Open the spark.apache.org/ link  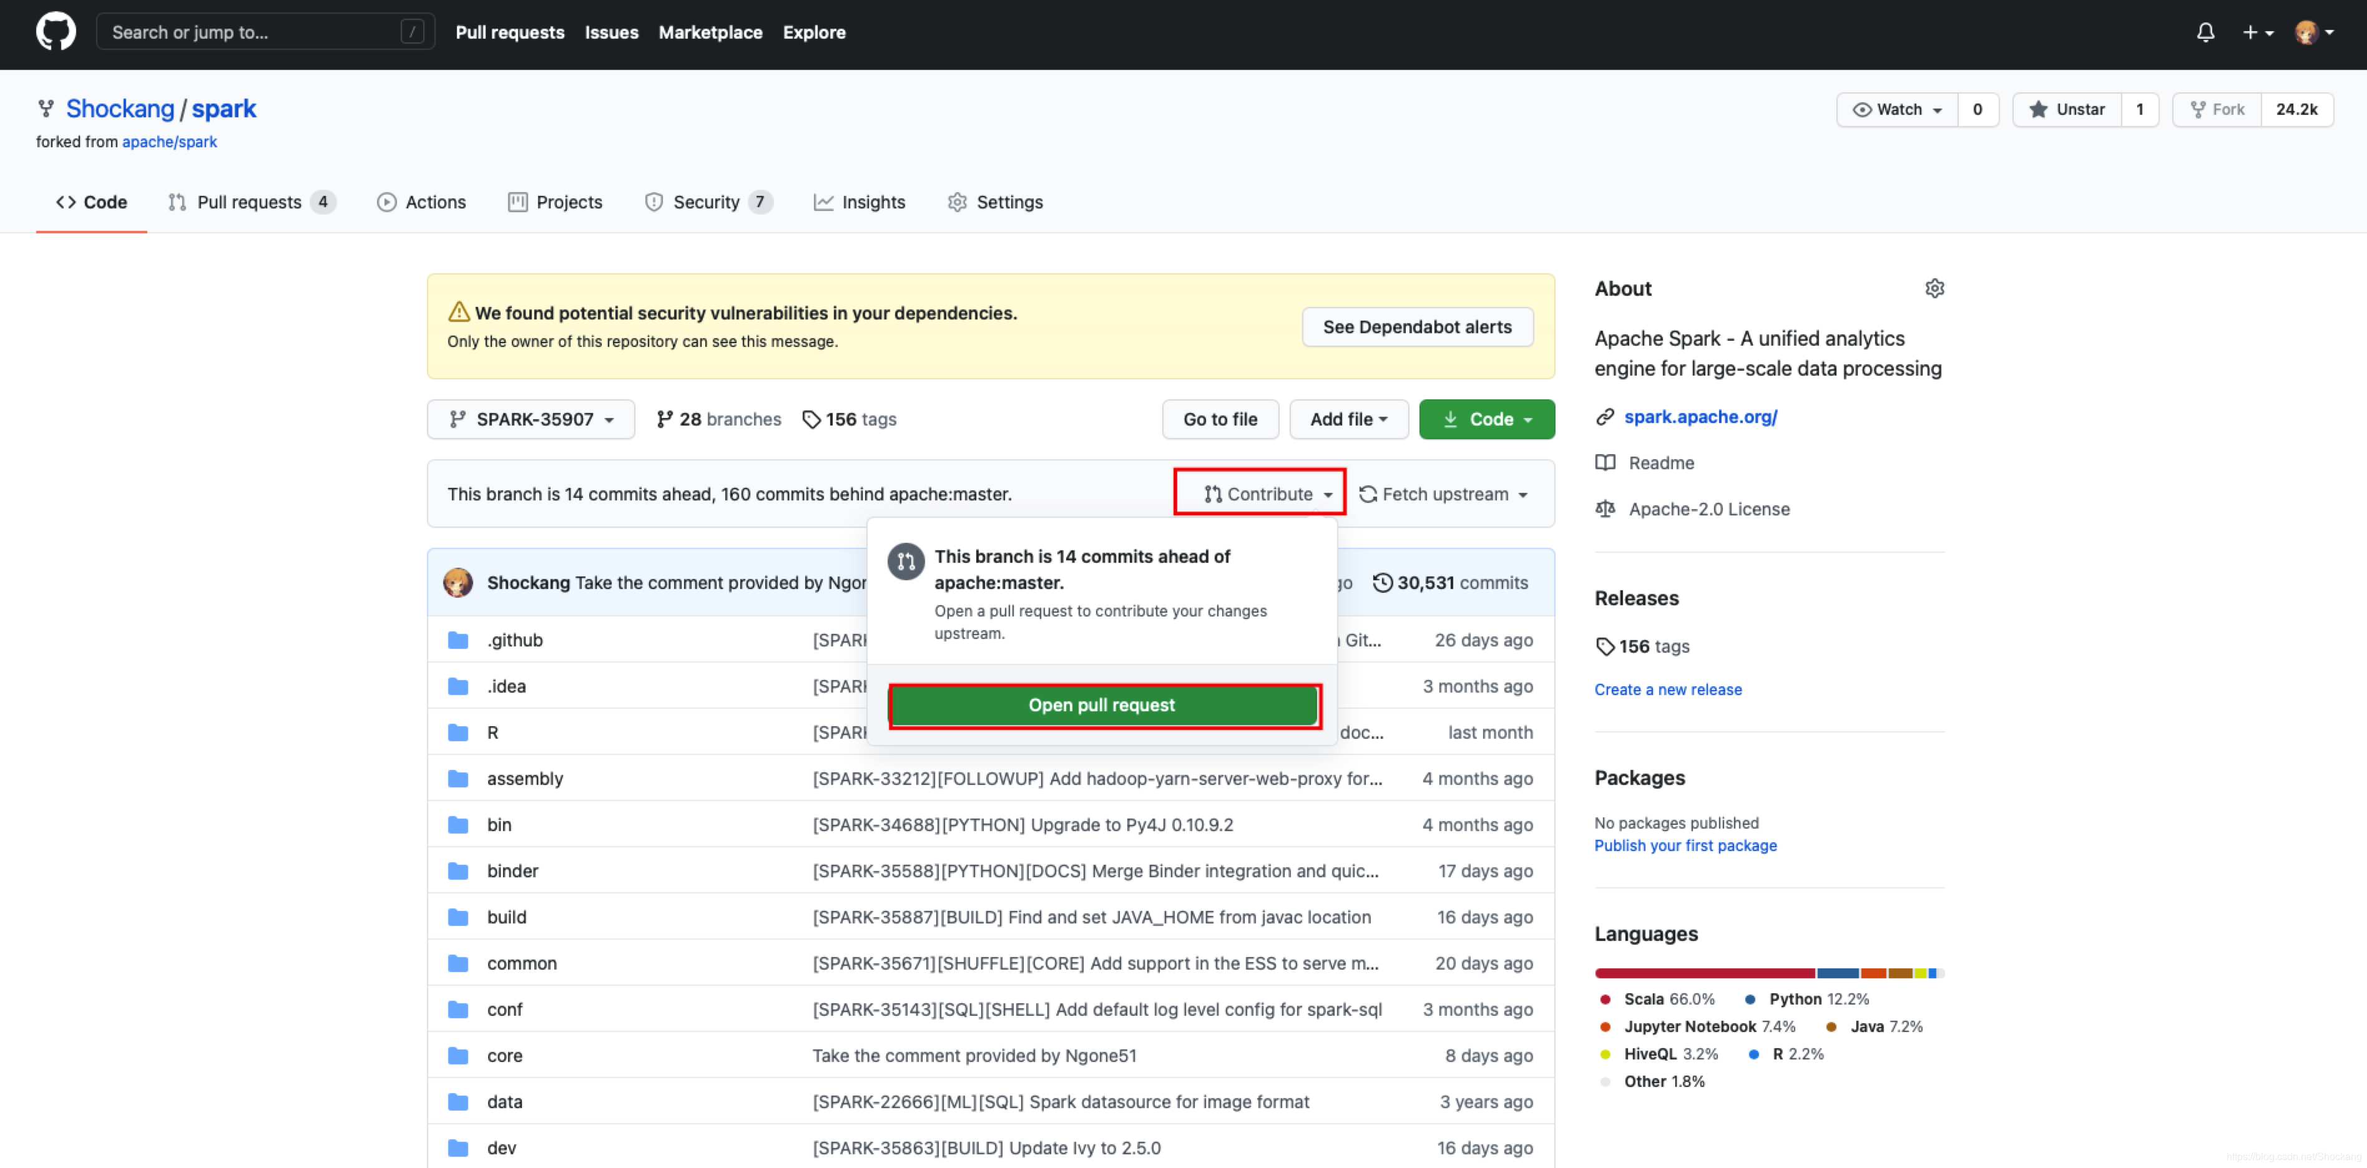(x=1700, y=417)
